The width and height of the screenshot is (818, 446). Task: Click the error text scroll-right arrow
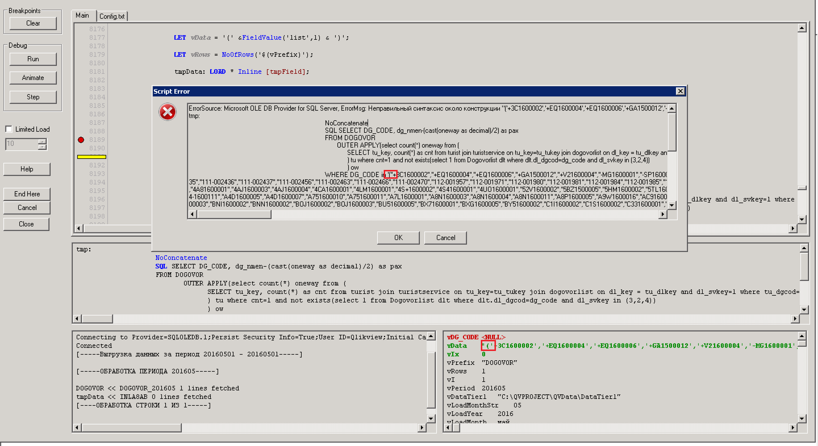[x=662, y=214]
